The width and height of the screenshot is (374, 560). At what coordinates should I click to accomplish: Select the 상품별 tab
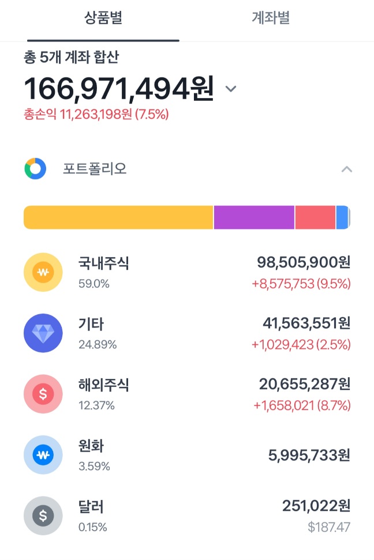103,18
